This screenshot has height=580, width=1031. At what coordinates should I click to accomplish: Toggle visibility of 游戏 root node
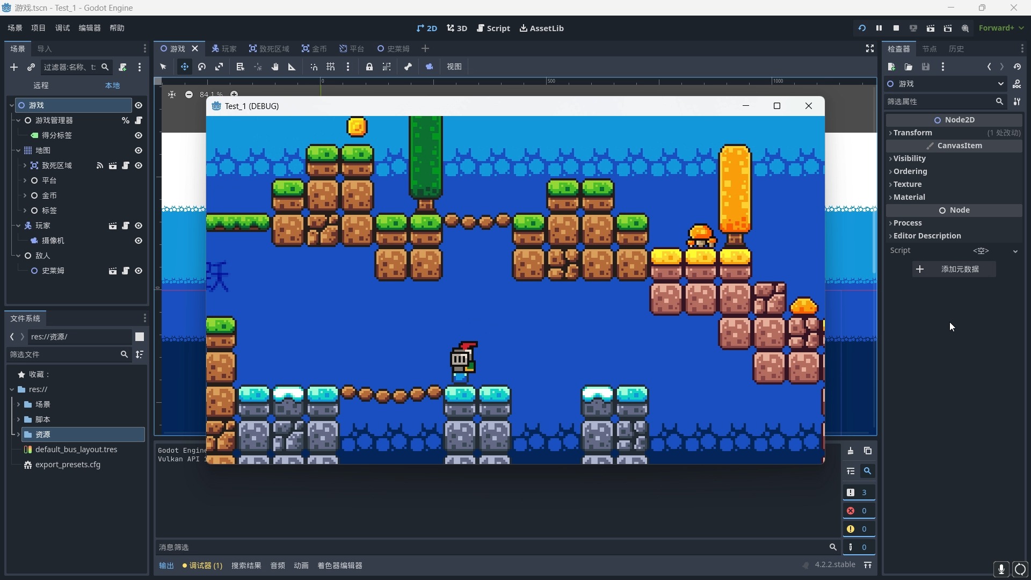[x=139, y=105]
